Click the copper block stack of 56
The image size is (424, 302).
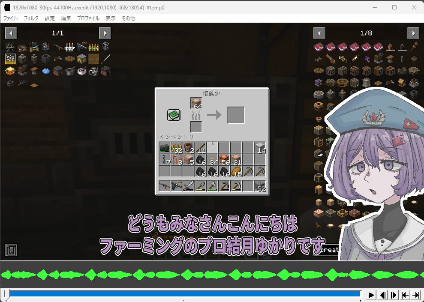point(224,160)
